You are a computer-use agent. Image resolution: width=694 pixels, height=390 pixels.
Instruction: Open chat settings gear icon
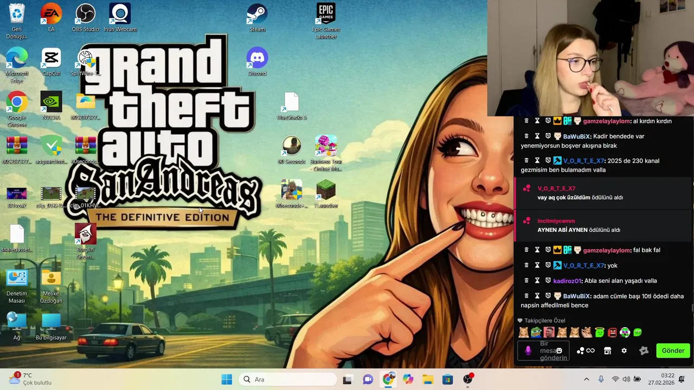[x=624, y=350]
